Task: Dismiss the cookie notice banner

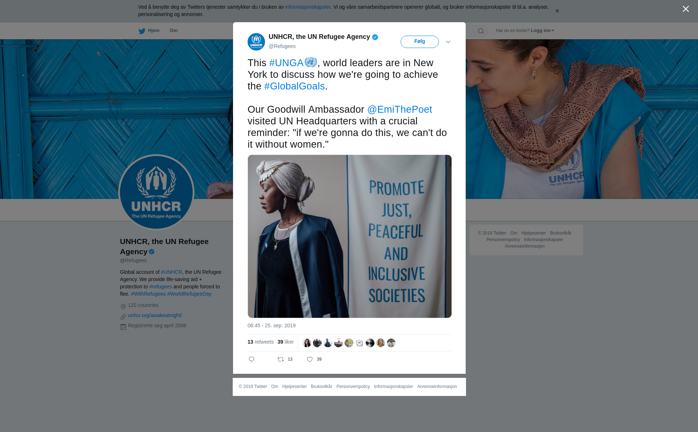Action: [x=557, y=11]
